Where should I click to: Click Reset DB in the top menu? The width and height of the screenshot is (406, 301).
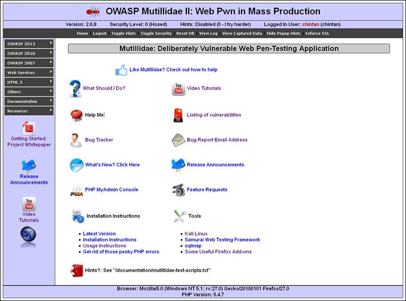(x=185, y=33)
